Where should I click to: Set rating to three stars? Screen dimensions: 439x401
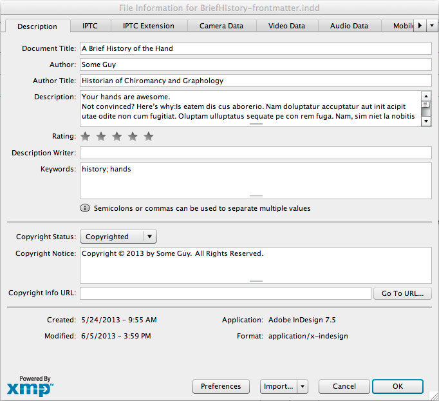pyautogui.click(x=117, y=136)
